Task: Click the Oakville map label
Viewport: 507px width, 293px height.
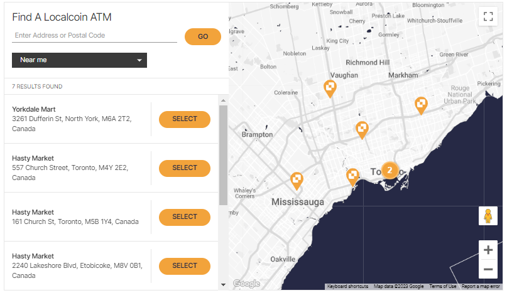Action: tap(283, 259)
